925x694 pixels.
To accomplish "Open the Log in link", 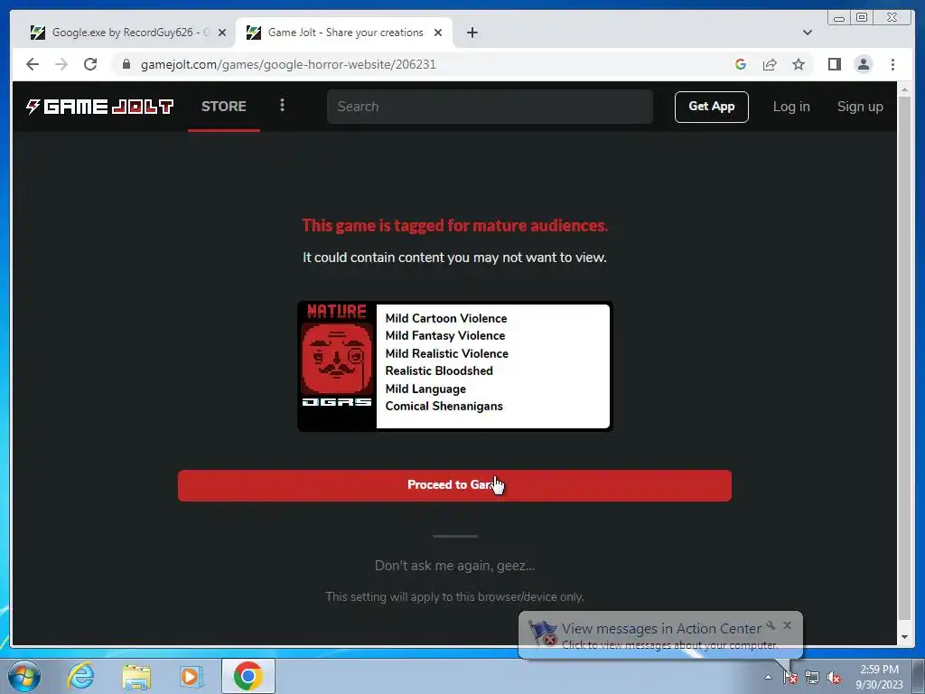I will coord(791,107).
